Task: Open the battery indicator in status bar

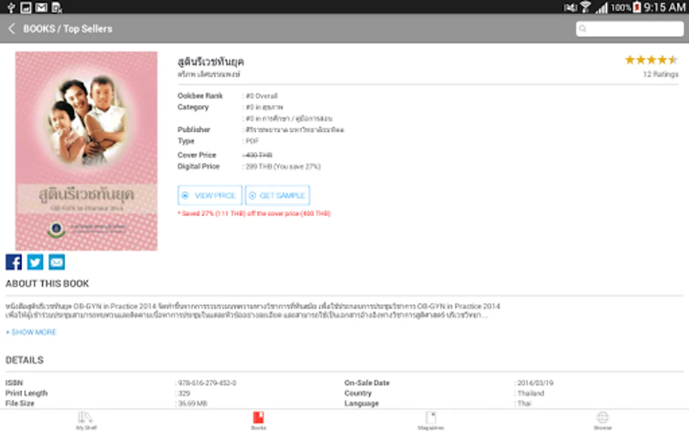Action: click(x=637, y=7)
